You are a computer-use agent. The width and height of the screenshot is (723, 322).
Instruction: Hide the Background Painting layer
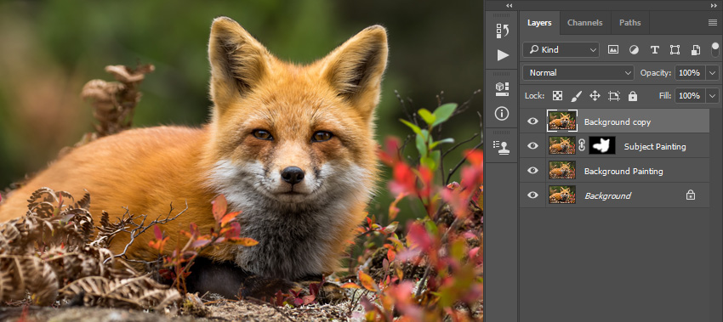click(x=532, y=171)
